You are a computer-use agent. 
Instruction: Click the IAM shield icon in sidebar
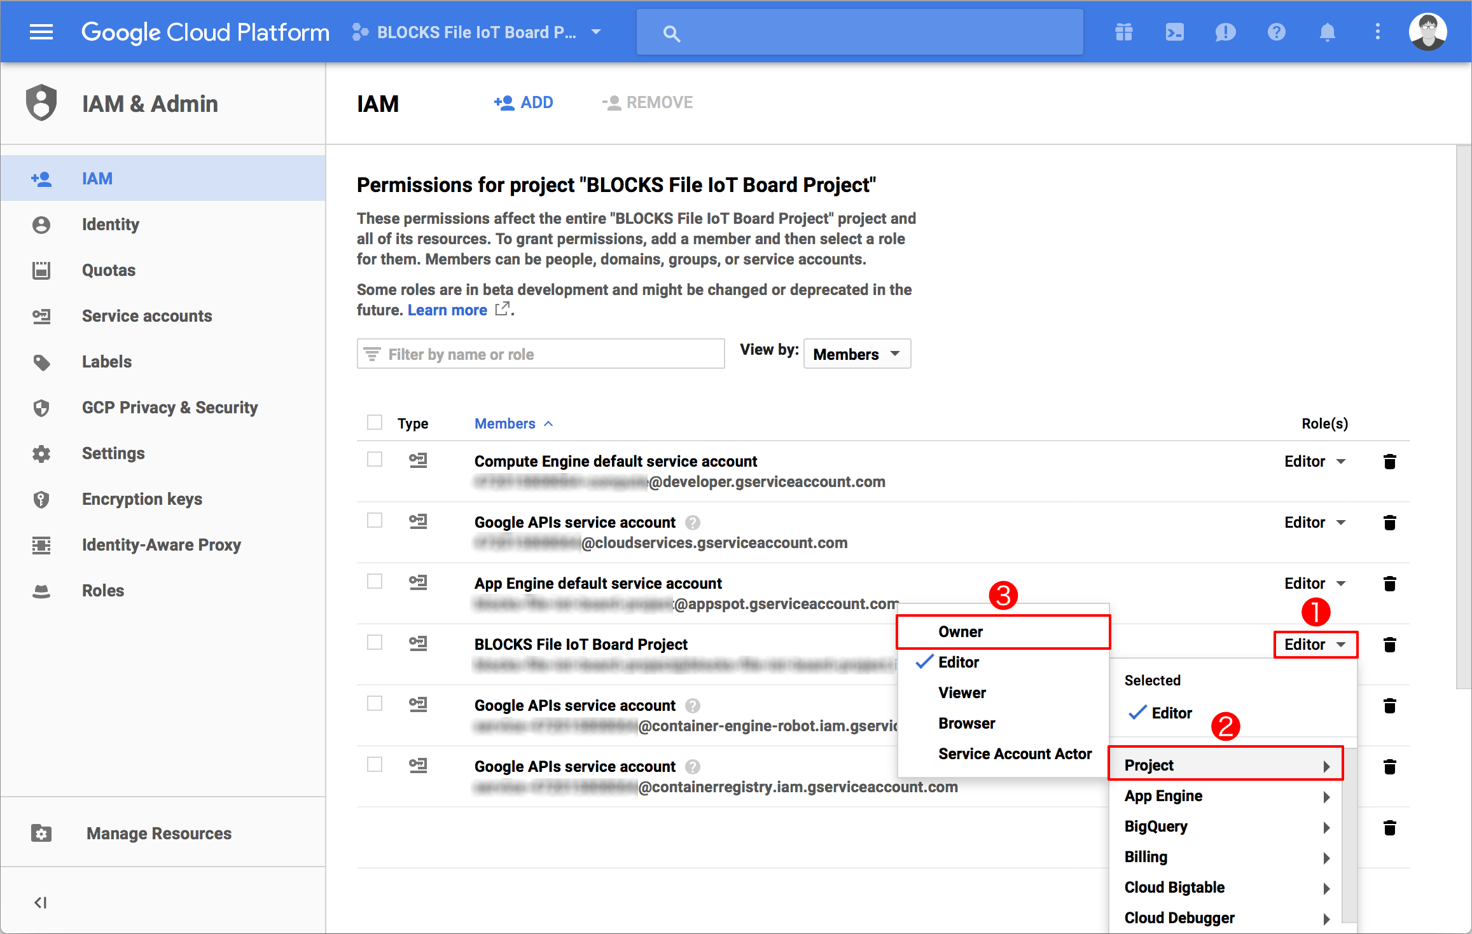pyautogui.click(x=43, y=103)
